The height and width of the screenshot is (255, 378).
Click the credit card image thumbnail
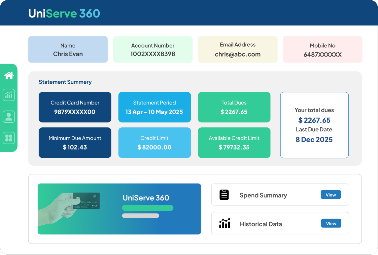pos(86,201)
